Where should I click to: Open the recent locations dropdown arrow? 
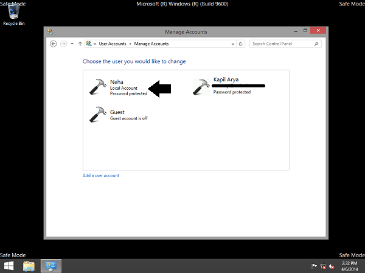tap(72, 44)
